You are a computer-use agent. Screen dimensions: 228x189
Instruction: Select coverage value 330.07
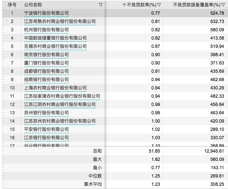coord(217,138)
